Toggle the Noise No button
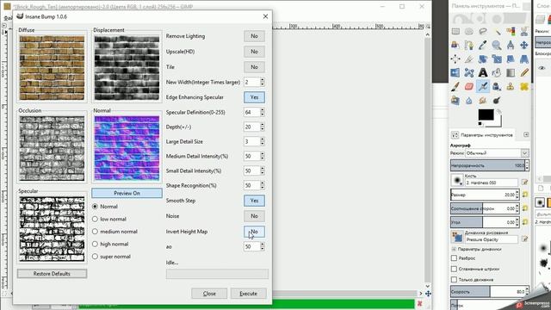The image size is (551, 310). 254,216
